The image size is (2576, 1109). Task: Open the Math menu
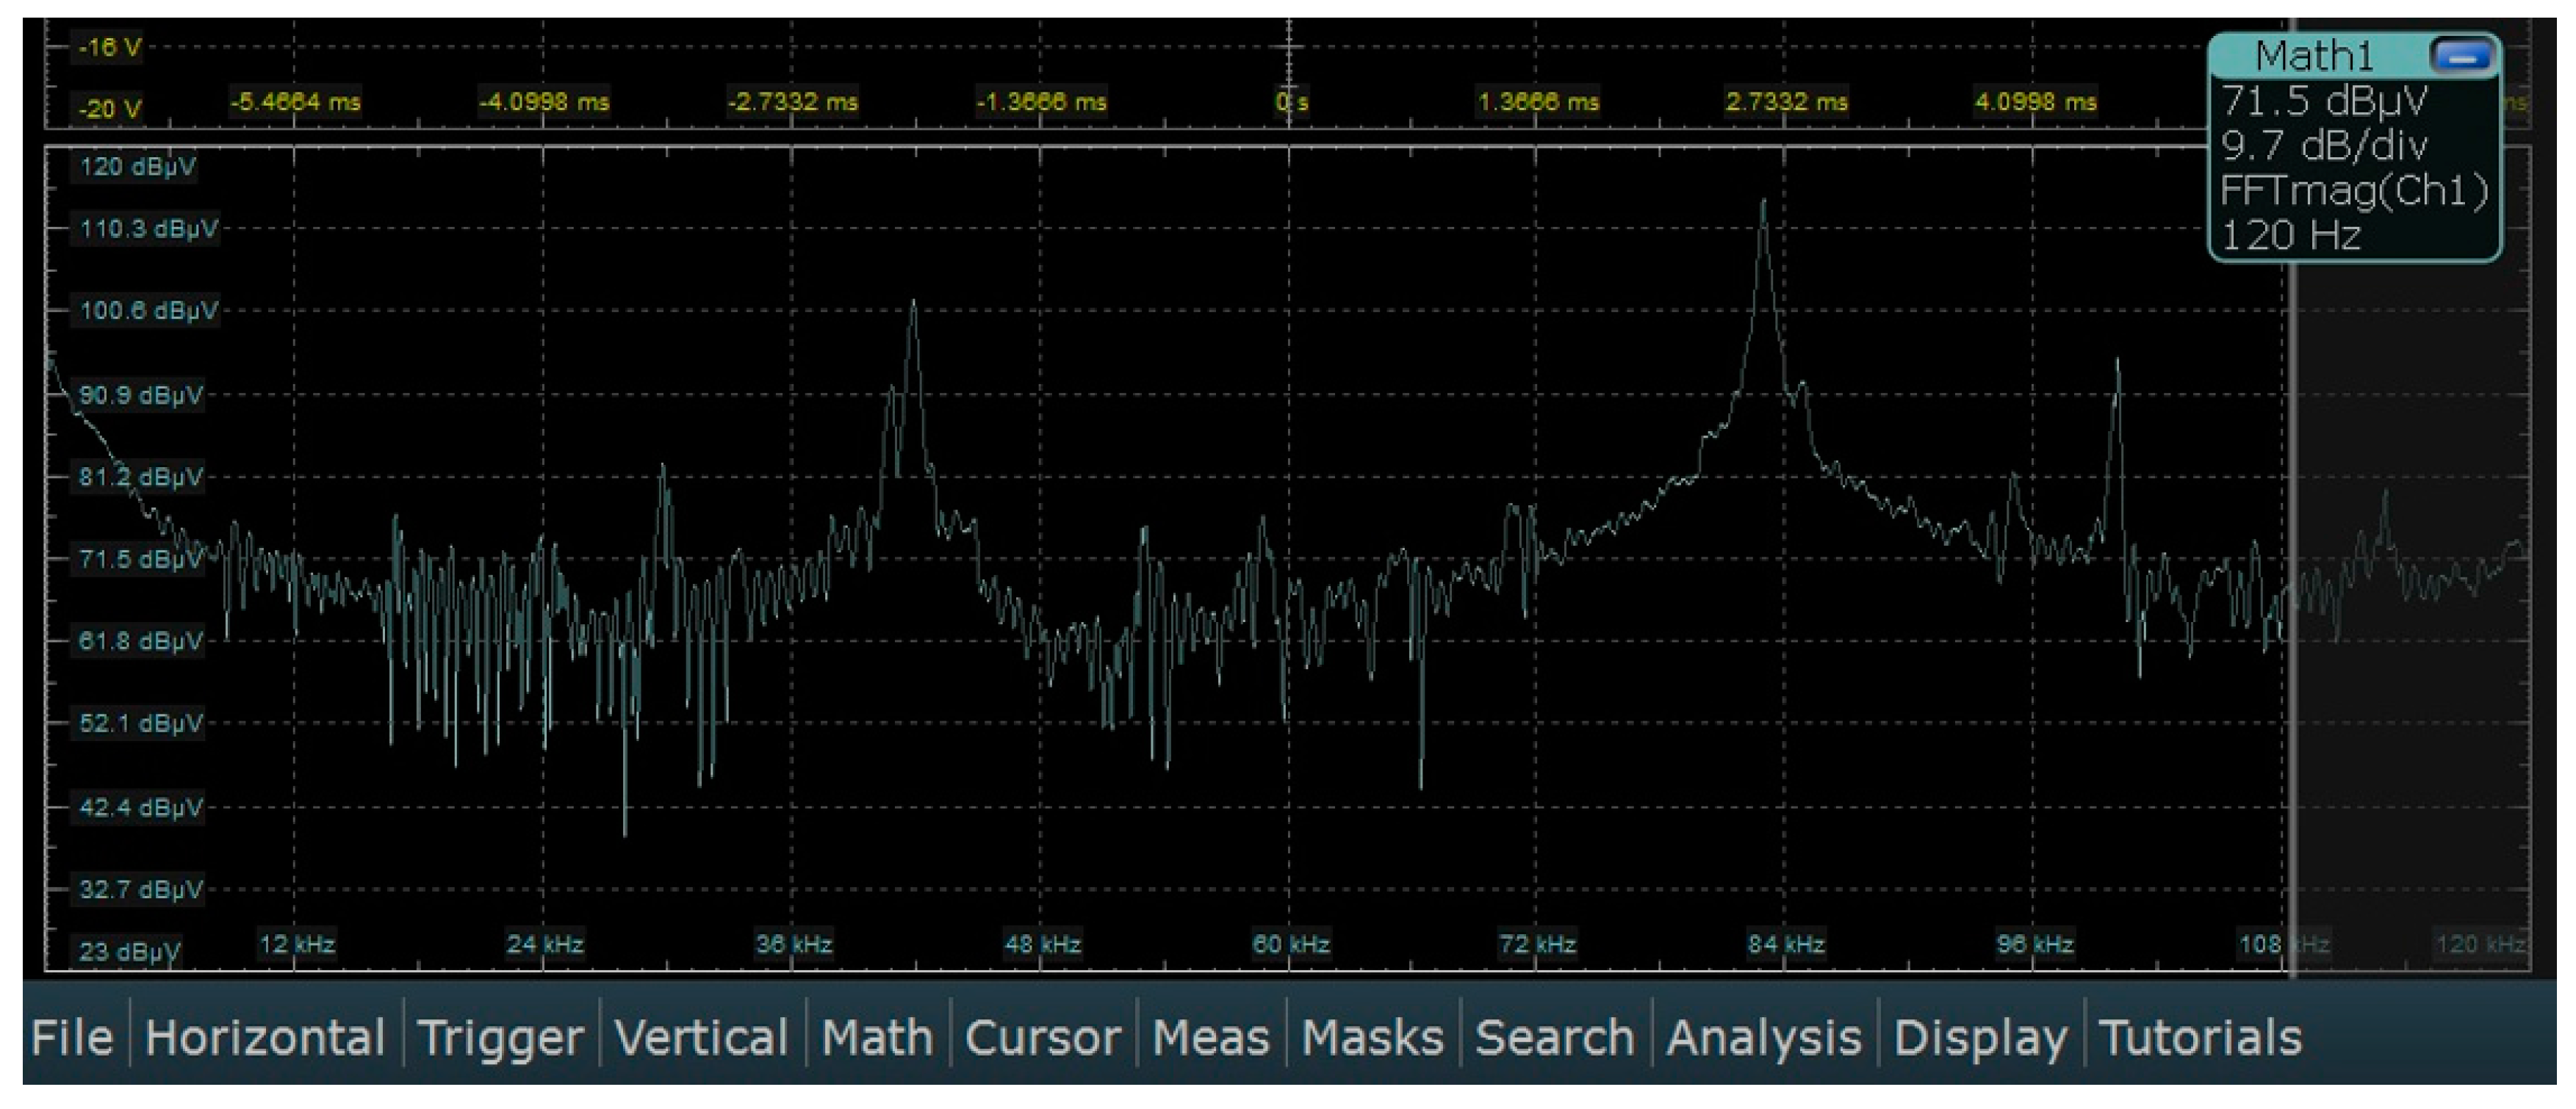(877, 1036)
